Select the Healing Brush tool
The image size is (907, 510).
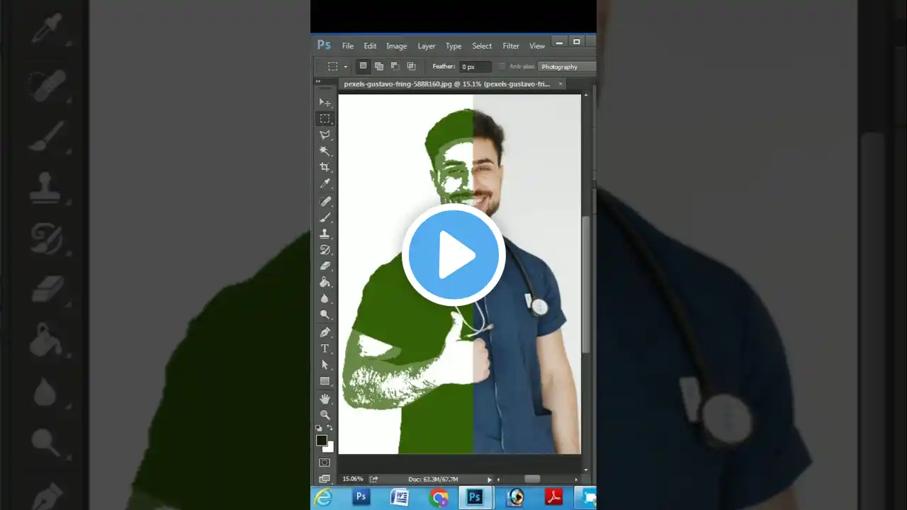coord(325,202)
